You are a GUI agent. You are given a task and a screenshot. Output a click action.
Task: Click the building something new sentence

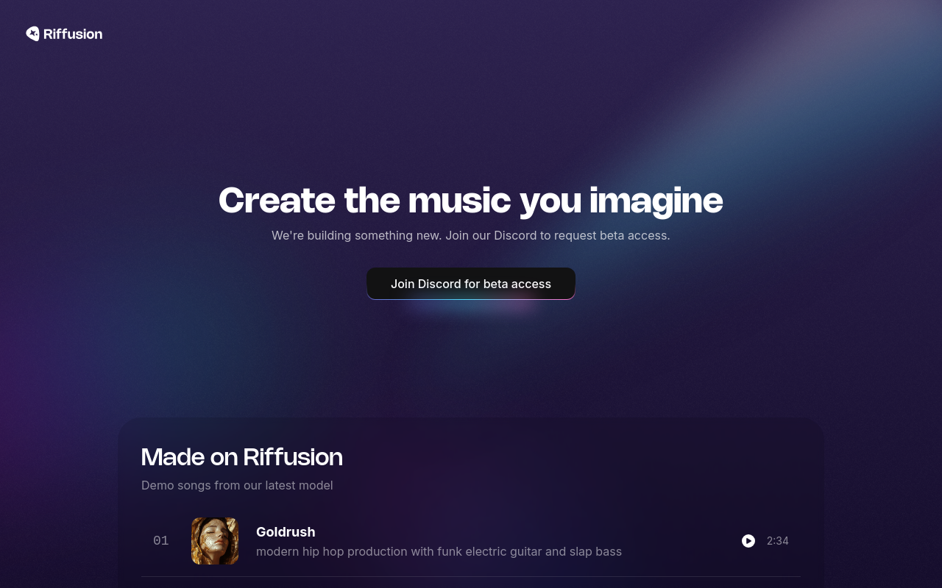click(471, 235)
